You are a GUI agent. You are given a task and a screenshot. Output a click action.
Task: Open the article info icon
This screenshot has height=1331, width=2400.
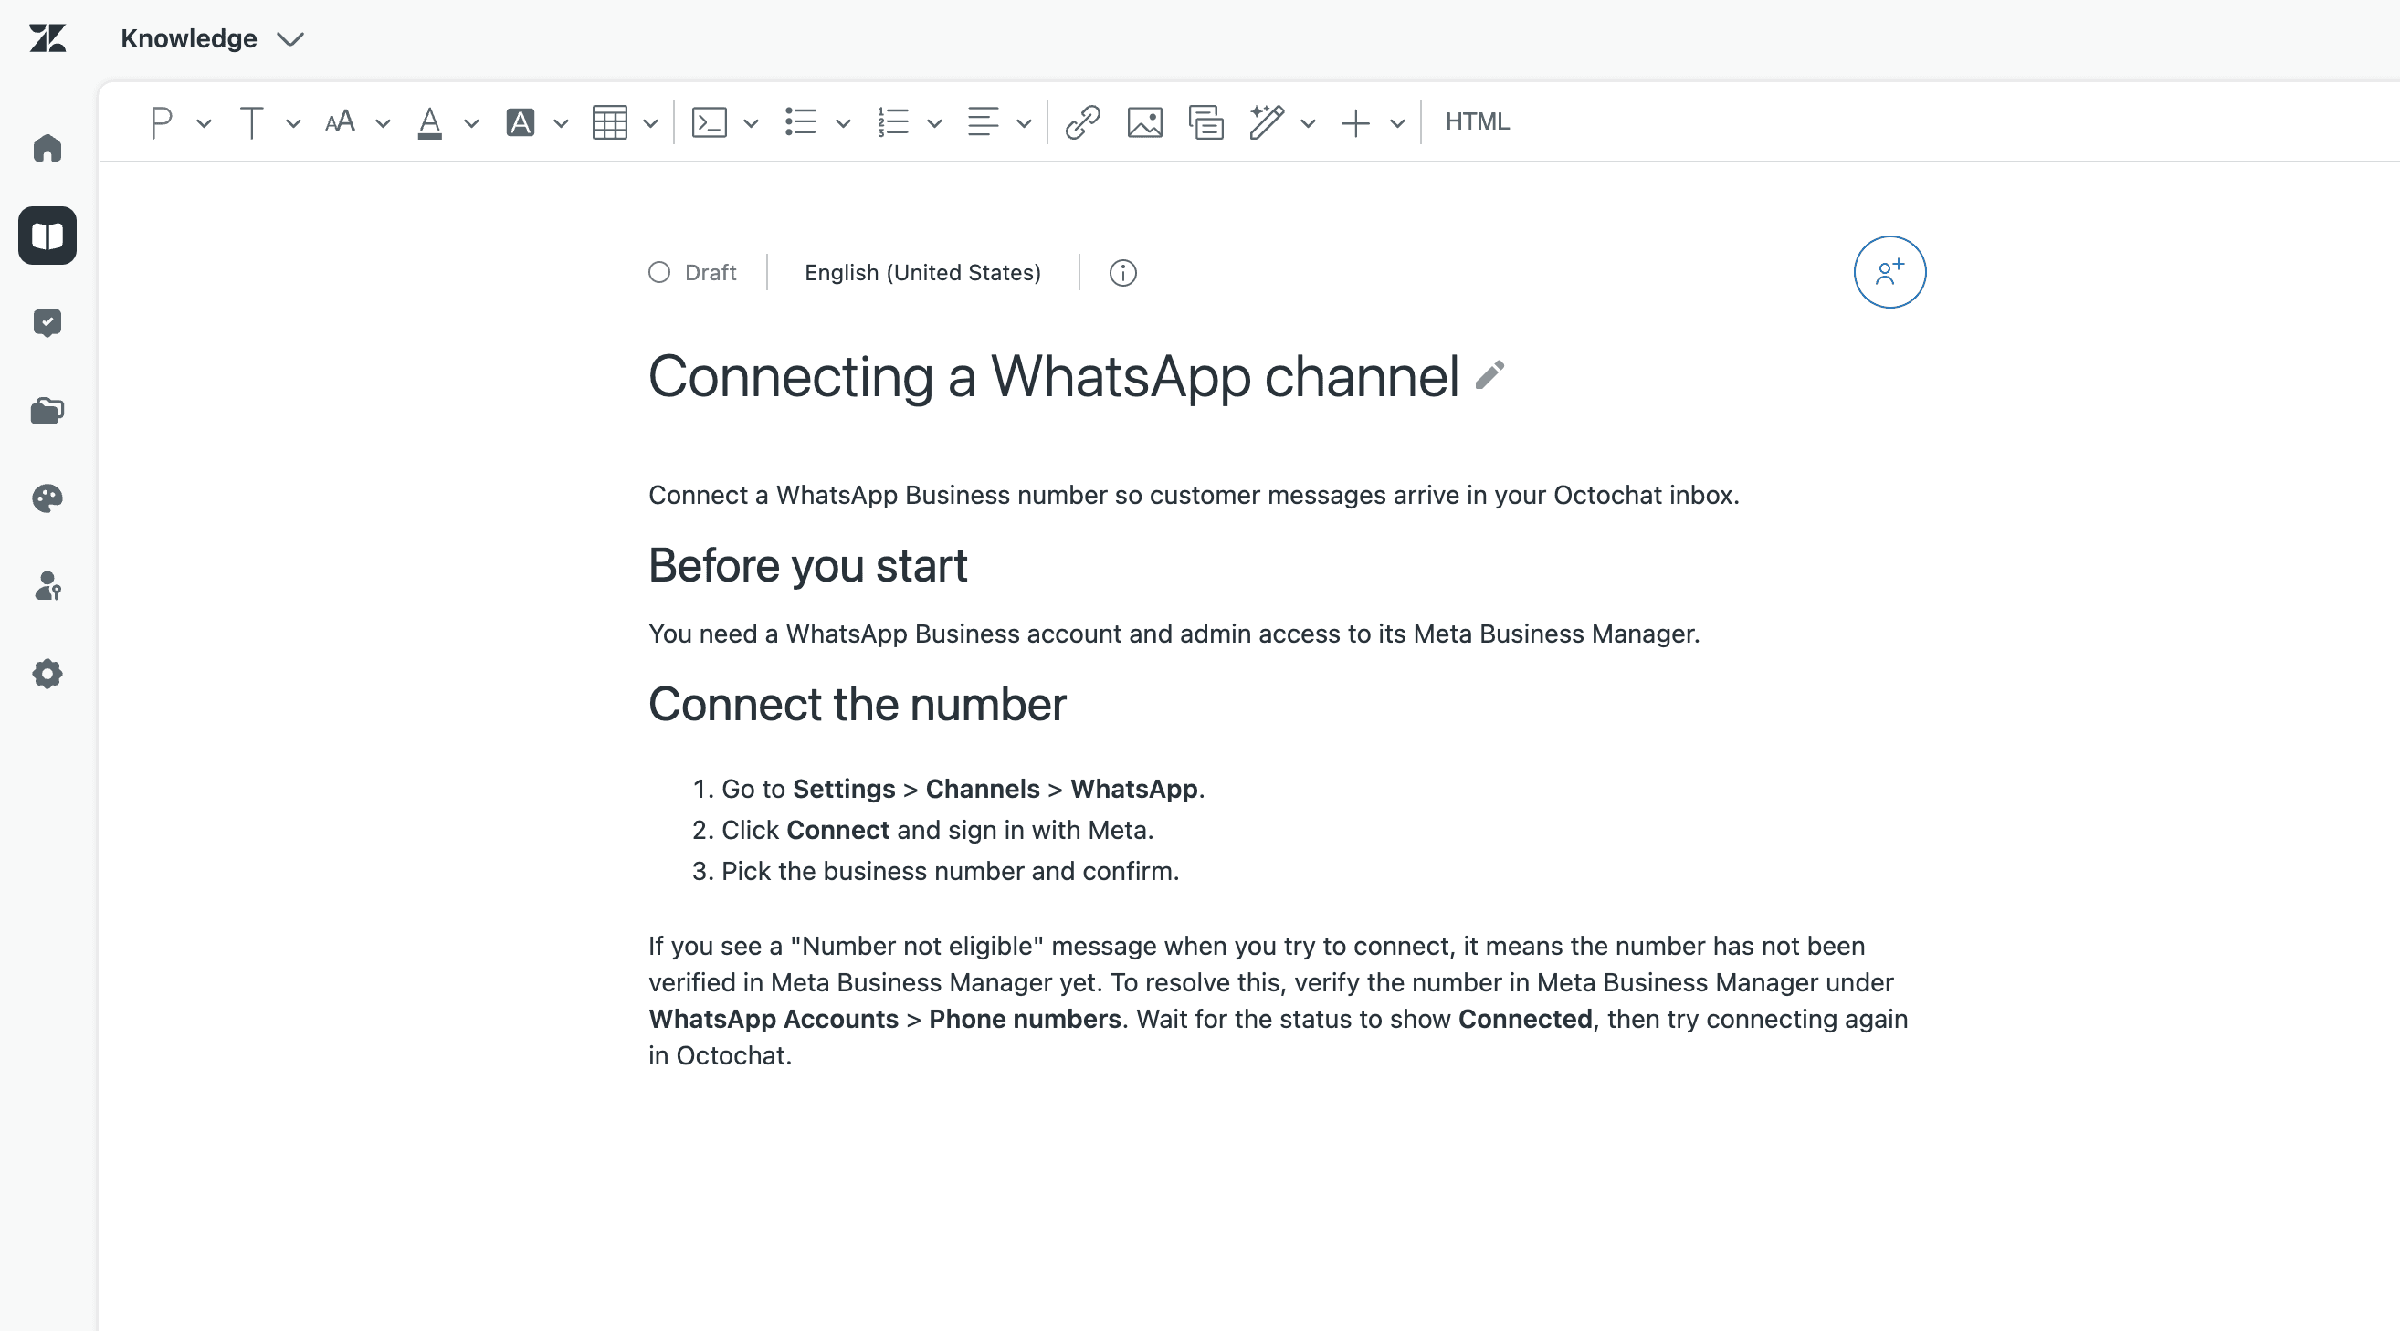coord(1122,273)
